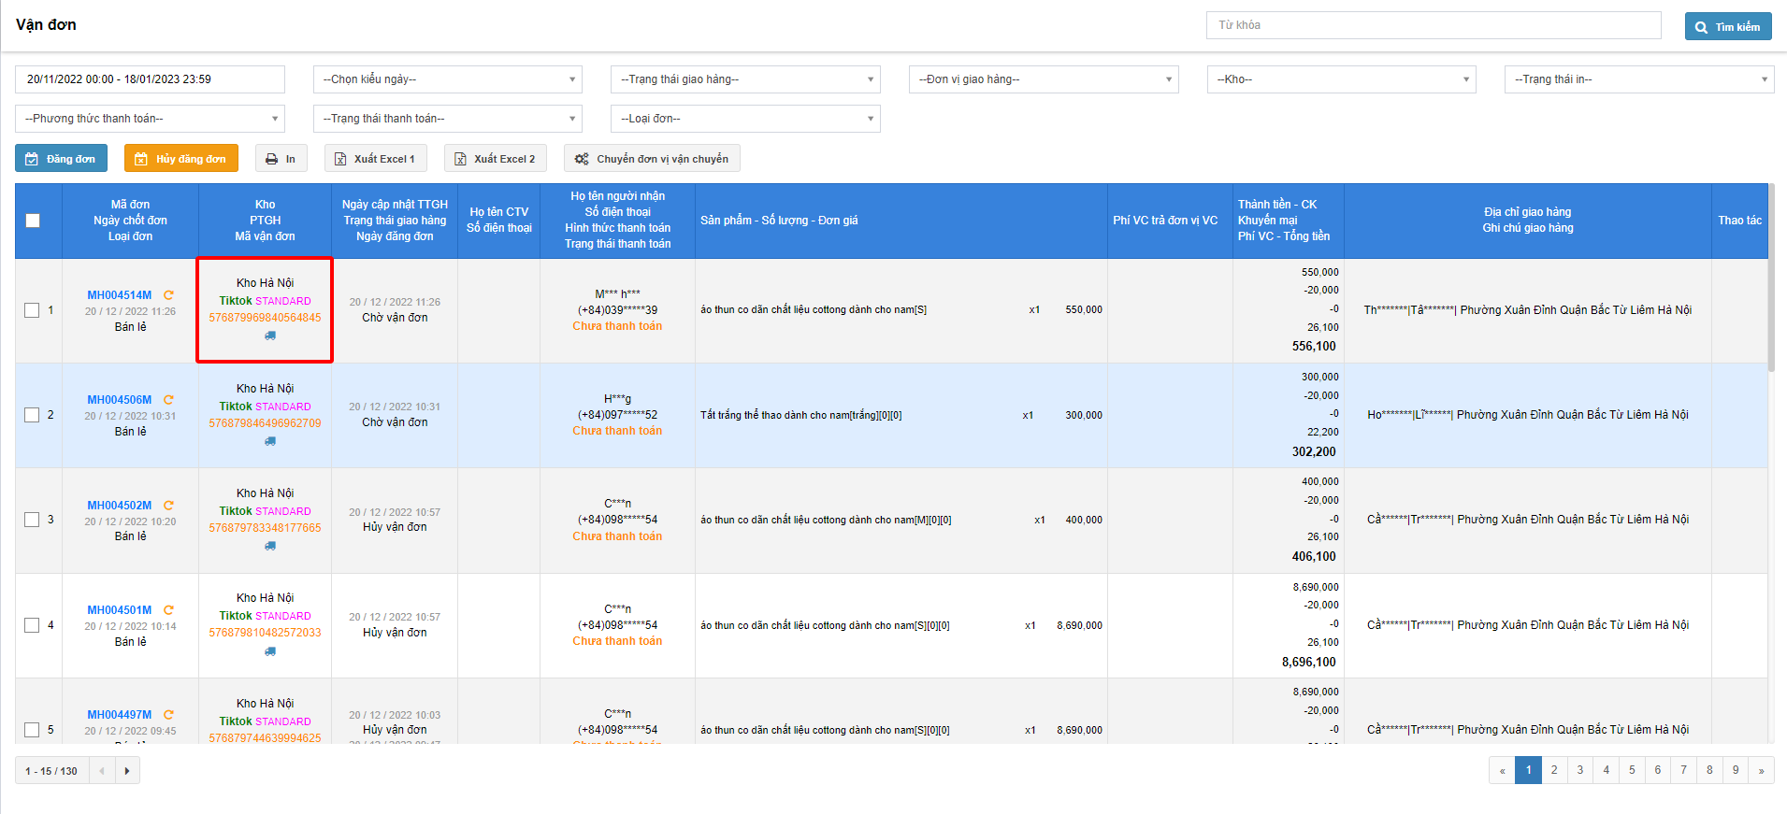
Task: Expand the Trạng thái giao hàng dropdown
Action: pyautogui.click(x=744, y=79)
